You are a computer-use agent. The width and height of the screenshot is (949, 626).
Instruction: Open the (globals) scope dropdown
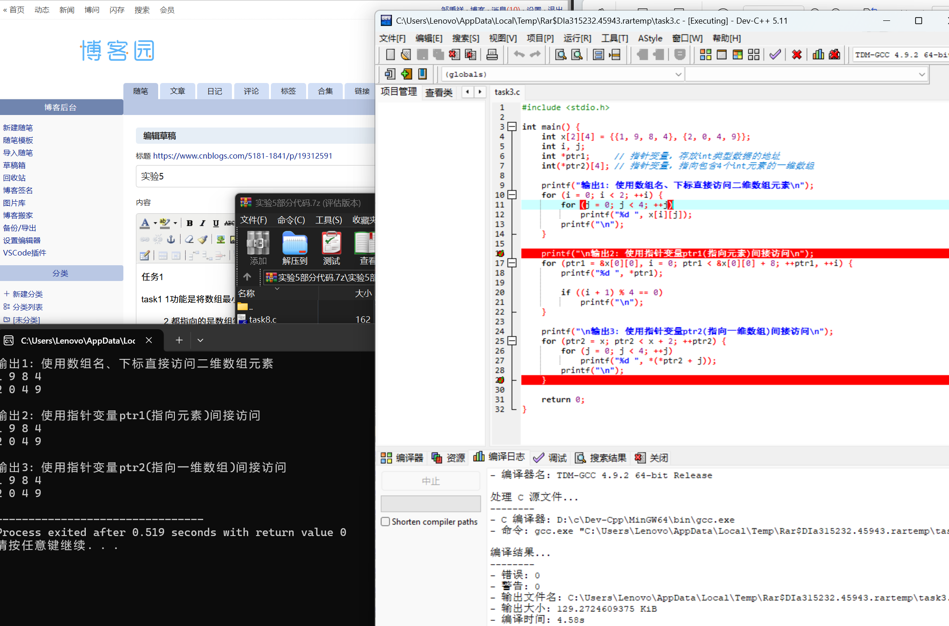(678, 74)
